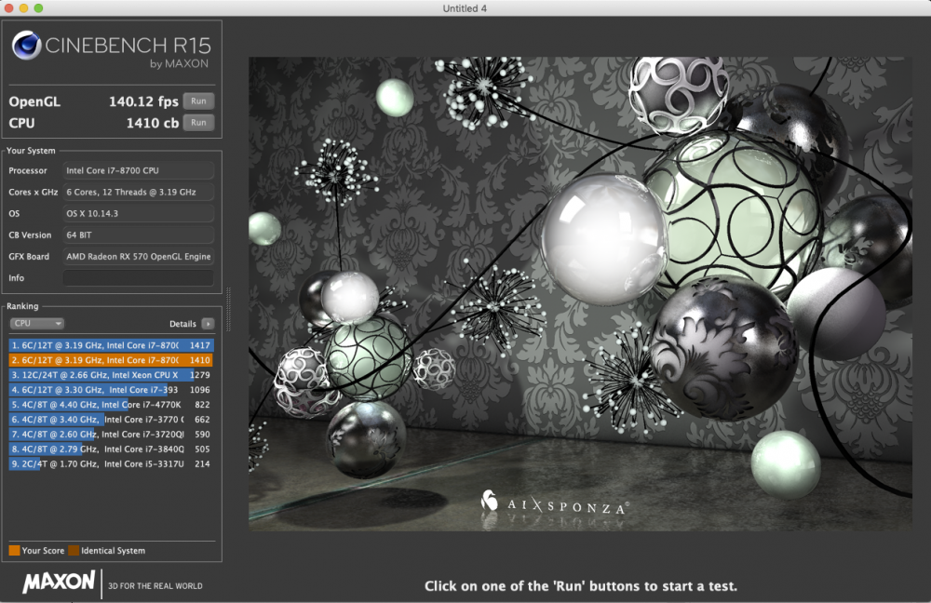The height and width of the screenshot is (603, 931).
Task: Click the OpenGL score 140.12 fps
Action: pyautogui.click(x=143, y=101)
